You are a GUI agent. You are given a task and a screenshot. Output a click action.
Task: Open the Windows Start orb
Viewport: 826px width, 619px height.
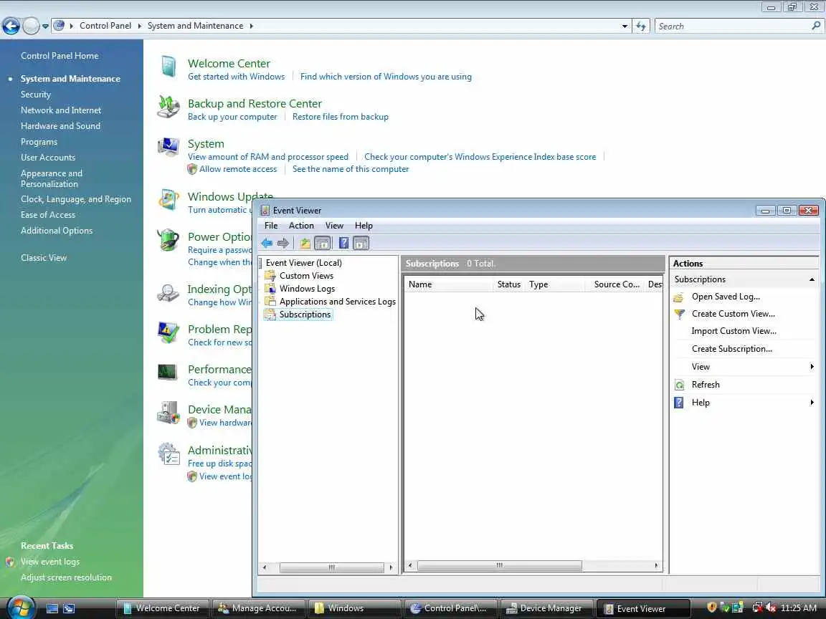coord(21,608)
